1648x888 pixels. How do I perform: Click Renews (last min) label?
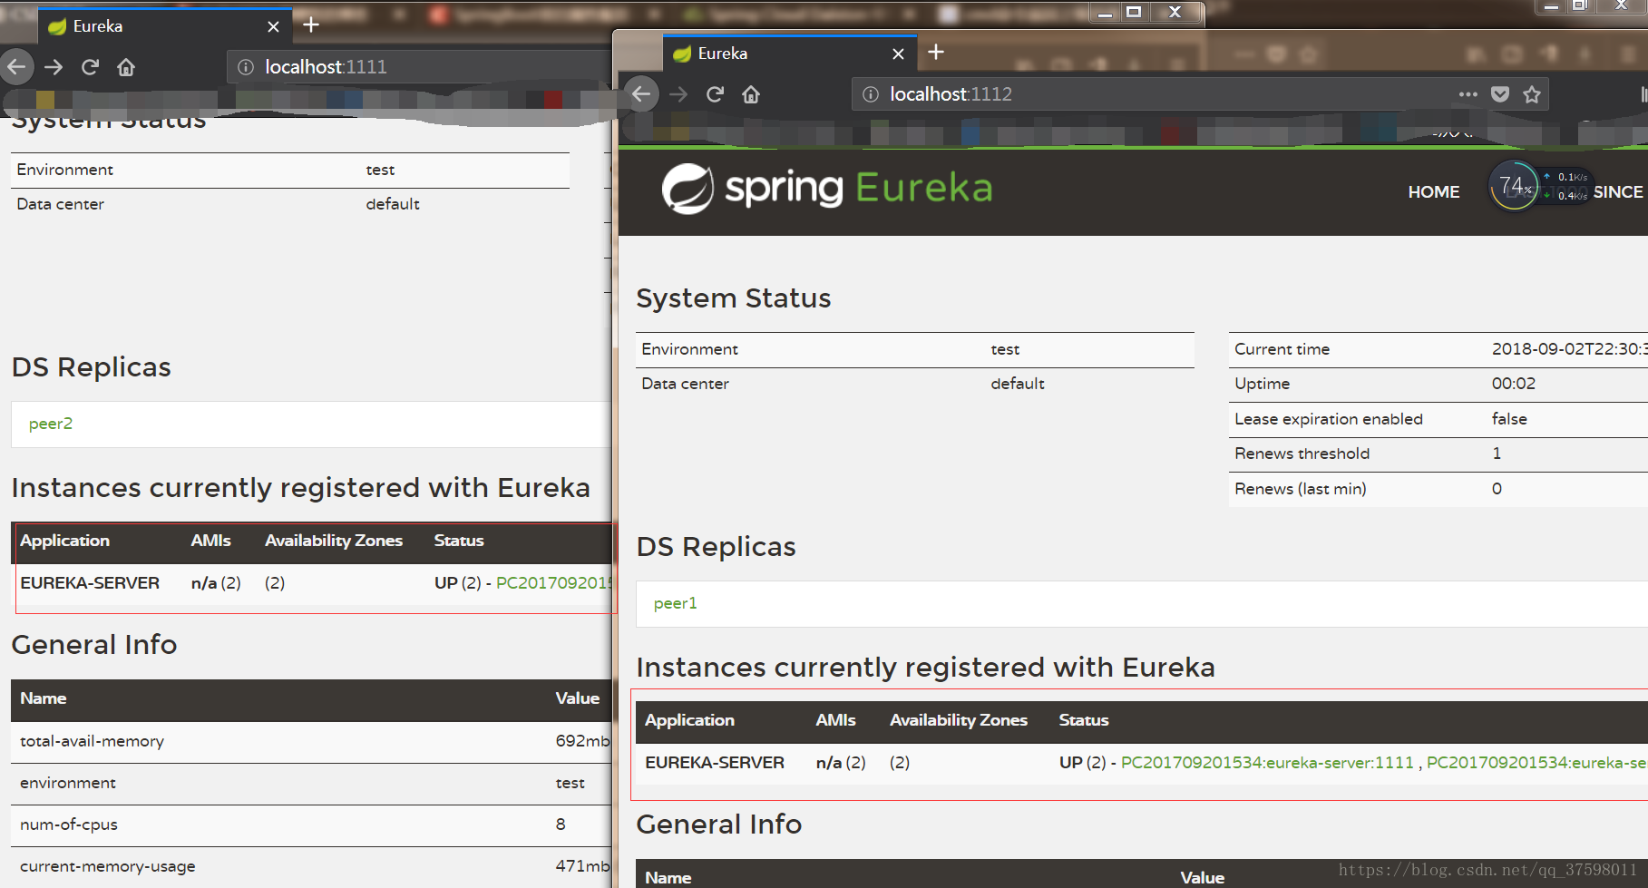point(1301,489)
